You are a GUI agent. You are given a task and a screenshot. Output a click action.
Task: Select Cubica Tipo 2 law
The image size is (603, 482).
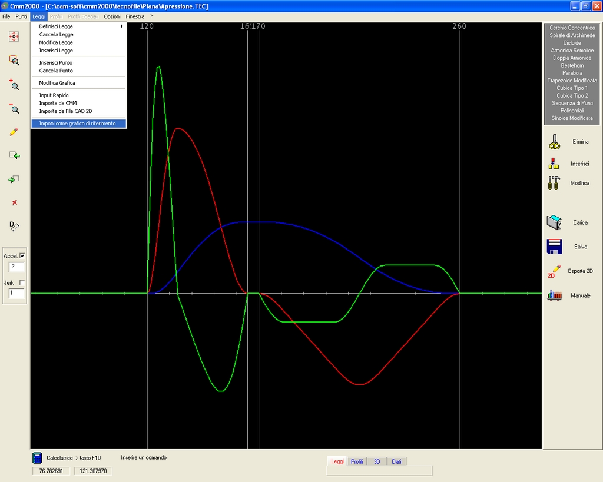coord(572,95)
